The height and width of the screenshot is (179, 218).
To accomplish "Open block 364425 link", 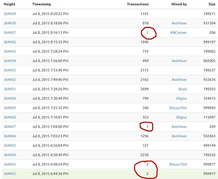I will point(10,145).
